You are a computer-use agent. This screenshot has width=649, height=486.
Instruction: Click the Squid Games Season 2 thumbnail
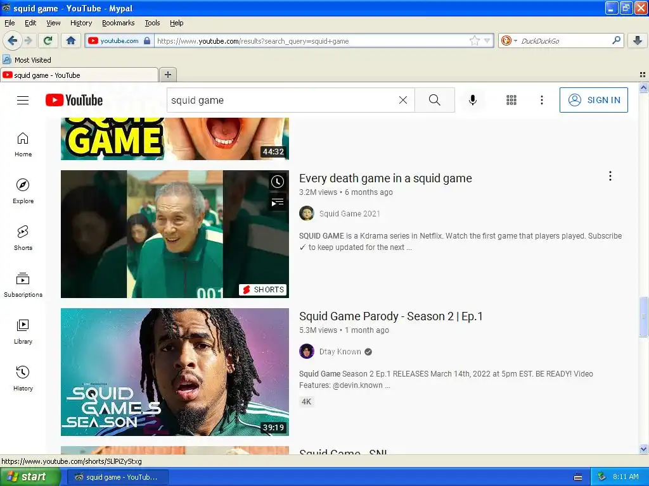[175, 372]
